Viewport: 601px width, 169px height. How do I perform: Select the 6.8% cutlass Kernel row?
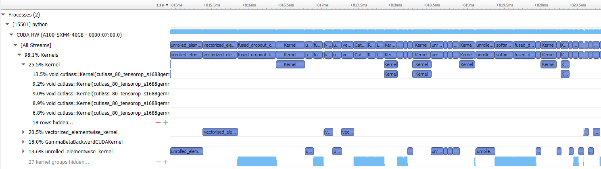pyautogui.click(x=101, y=113)
